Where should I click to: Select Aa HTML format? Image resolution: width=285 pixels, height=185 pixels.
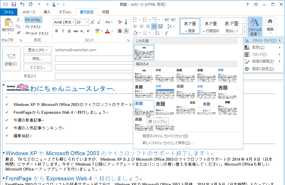click(x=33, y=20)
